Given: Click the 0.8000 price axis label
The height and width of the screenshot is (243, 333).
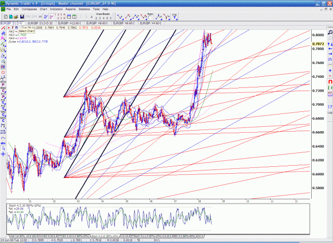Looking at the screenshot, I should 318,35.
